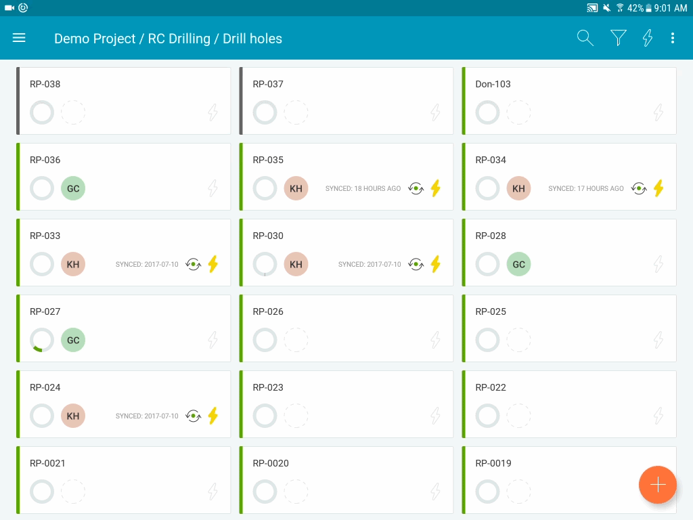Open the filter funnel icon

(618, 38)
